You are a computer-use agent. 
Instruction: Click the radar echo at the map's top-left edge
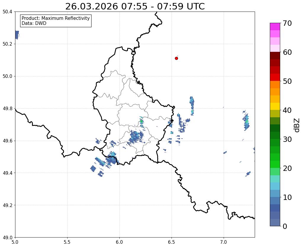tap(17, 35)
